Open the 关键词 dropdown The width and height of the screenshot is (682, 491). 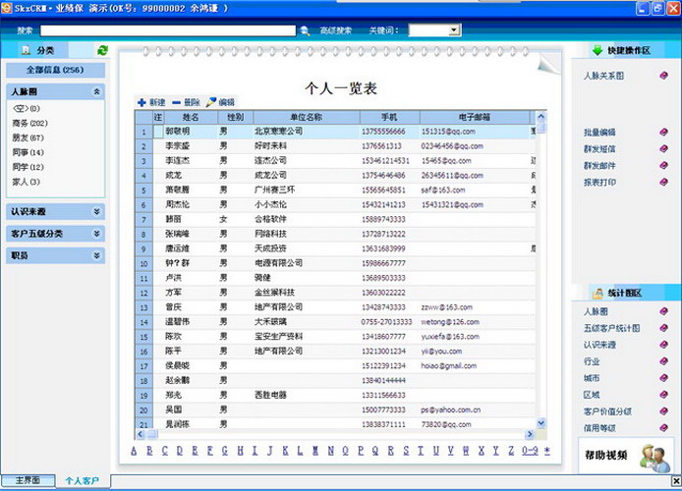point(454,30)
